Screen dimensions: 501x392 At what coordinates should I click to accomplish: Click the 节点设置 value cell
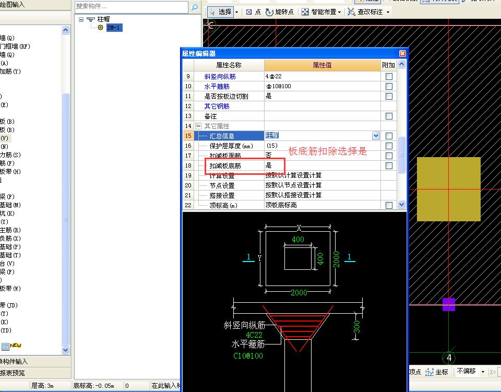click(323, 185)
